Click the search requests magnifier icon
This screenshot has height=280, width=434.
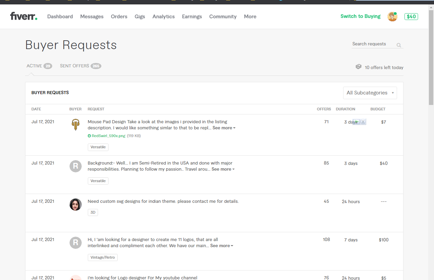coord(399,45)
